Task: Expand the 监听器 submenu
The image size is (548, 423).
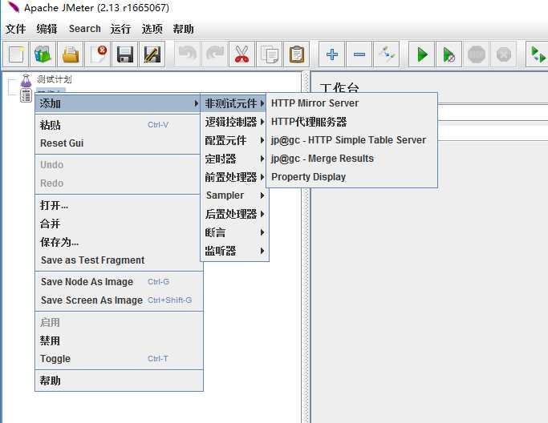Action: pyautogui.click(x=234, y=251)
